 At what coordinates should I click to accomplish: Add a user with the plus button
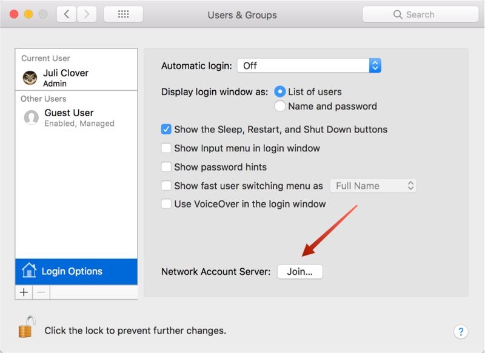(24, 292)
